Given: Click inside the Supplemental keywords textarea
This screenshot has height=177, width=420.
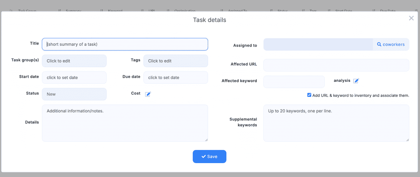Looking at the screenshot, I should click(x=336, y=123).
